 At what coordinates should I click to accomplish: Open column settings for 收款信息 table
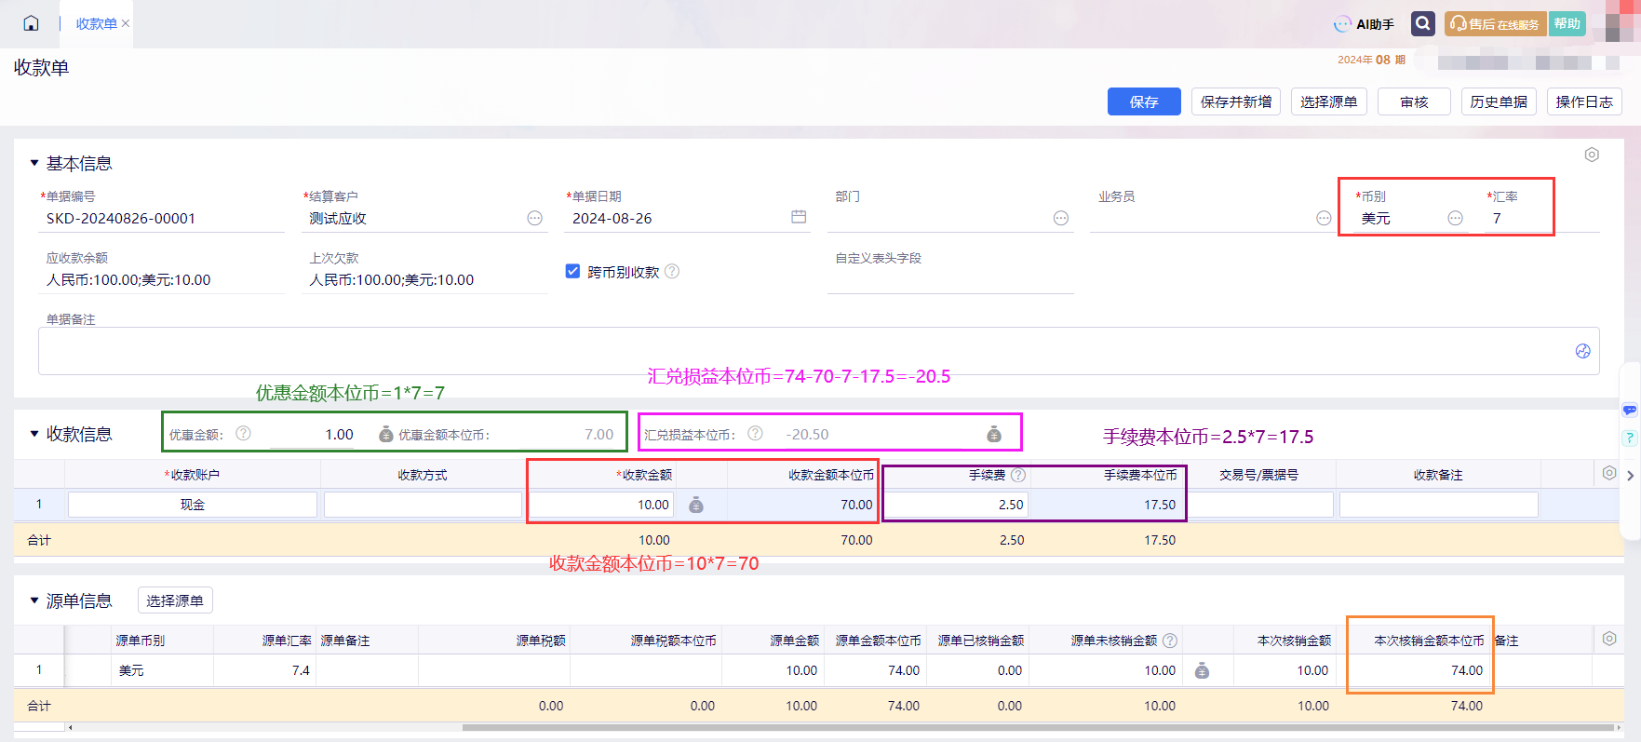pyautogui.click(x=1609, y=473)
